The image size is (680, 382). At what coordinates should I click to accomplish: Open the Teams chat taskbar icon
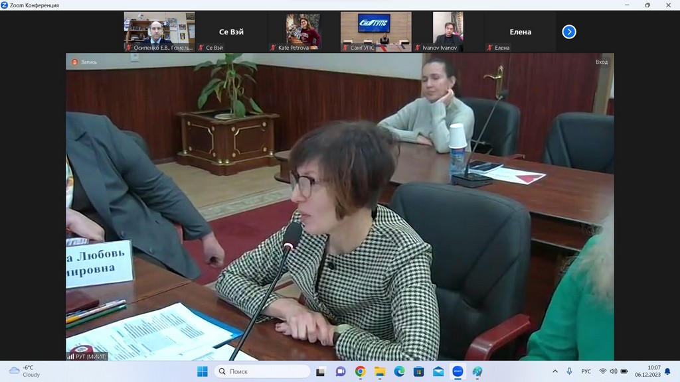[341, 371]
